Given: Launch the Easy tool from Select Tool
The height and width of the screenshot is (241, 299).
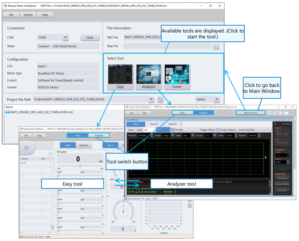Looking at the screenshot, I should [120, 77].
